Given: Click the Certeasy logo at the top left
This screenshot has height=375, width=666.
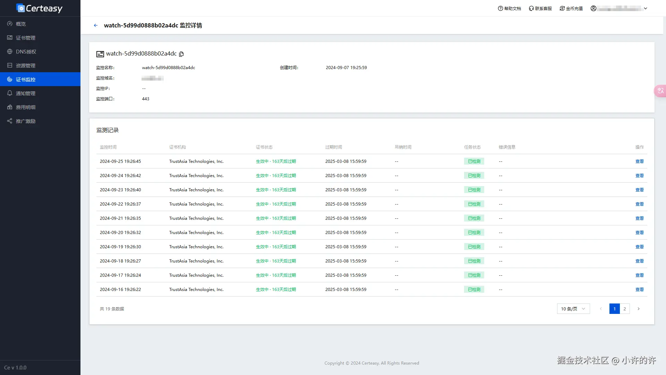Looking at the screenshot, I should 40,8.
